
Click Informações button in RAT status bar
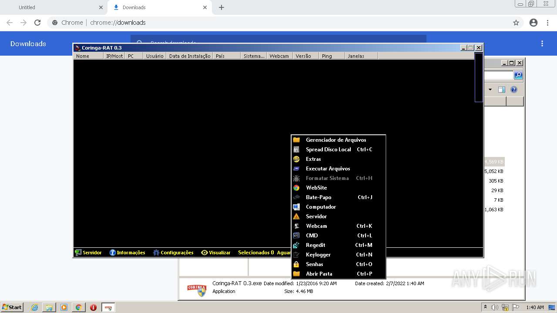pos(127,253)
